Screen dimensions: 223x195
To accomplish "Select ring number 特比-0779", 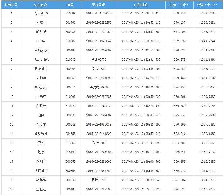I will [x=99, y=60].
